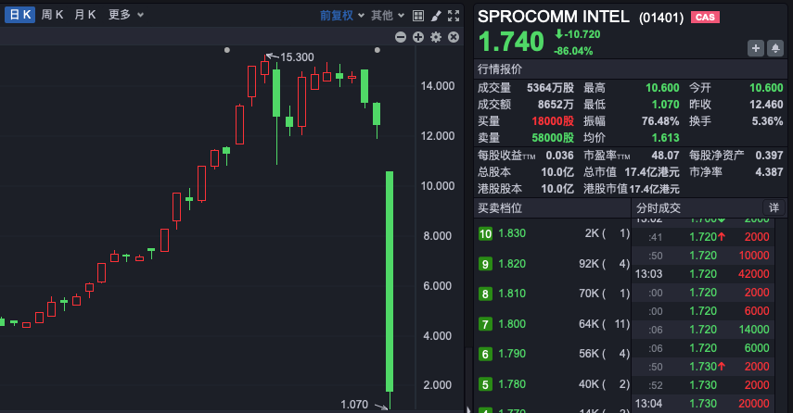The image size is (793, 413).
Task: Expand chart to fullscreen
Action: click(x=453, y=15)
